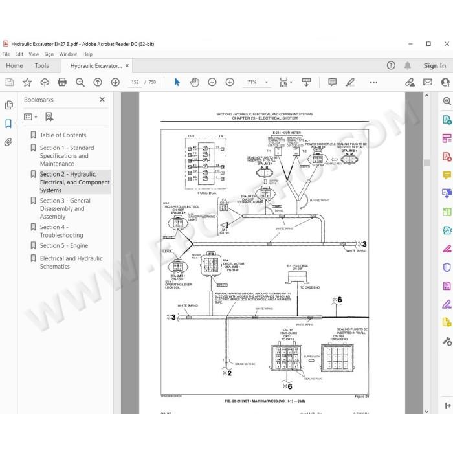Open Section 1 - Standard Specifications bookmark
This screenshot has width=453, height=453.
(x=67, y=156)
